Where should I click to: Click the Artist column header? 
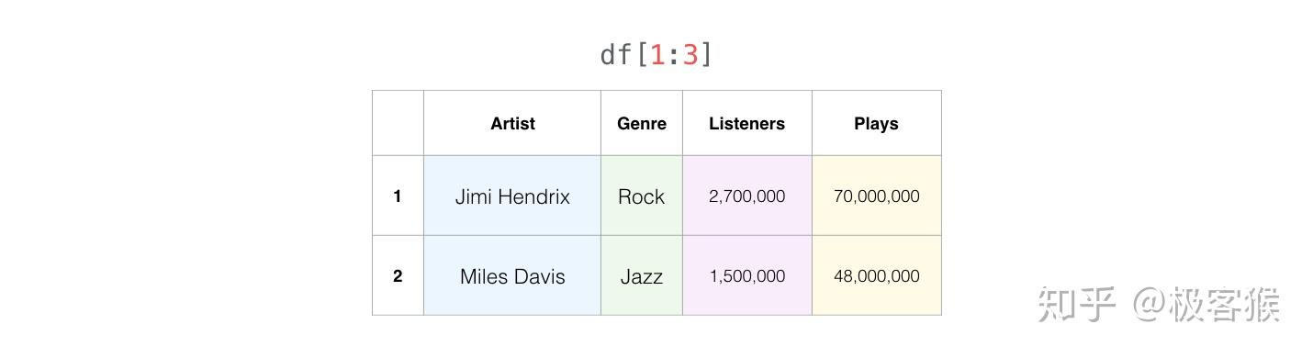point(512,123)
